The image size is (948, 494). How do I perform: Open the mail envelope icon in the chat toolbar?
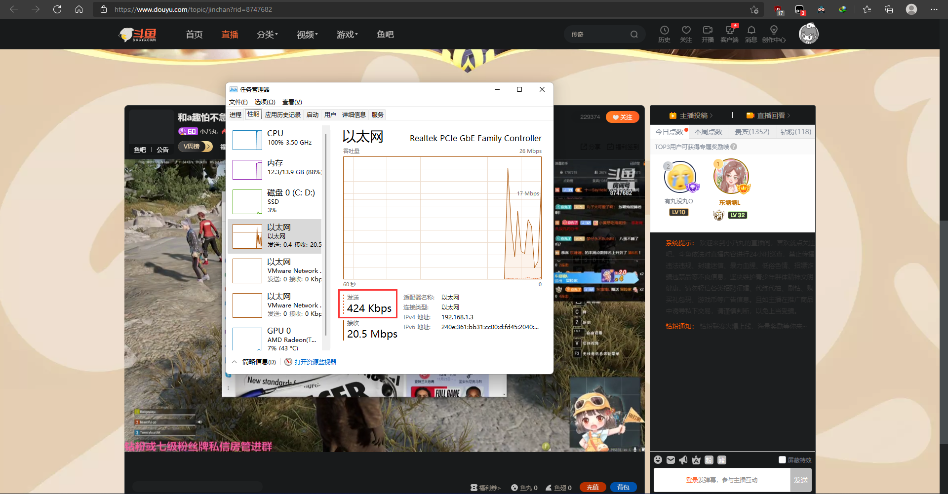click(x=671, y=459)
